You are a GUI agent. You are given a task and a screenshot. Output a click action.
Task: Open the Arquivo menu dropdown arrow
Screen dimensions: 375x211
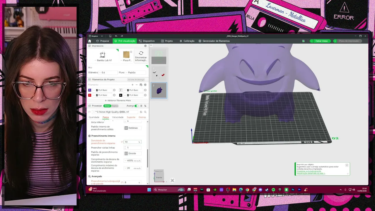point(102,36)
